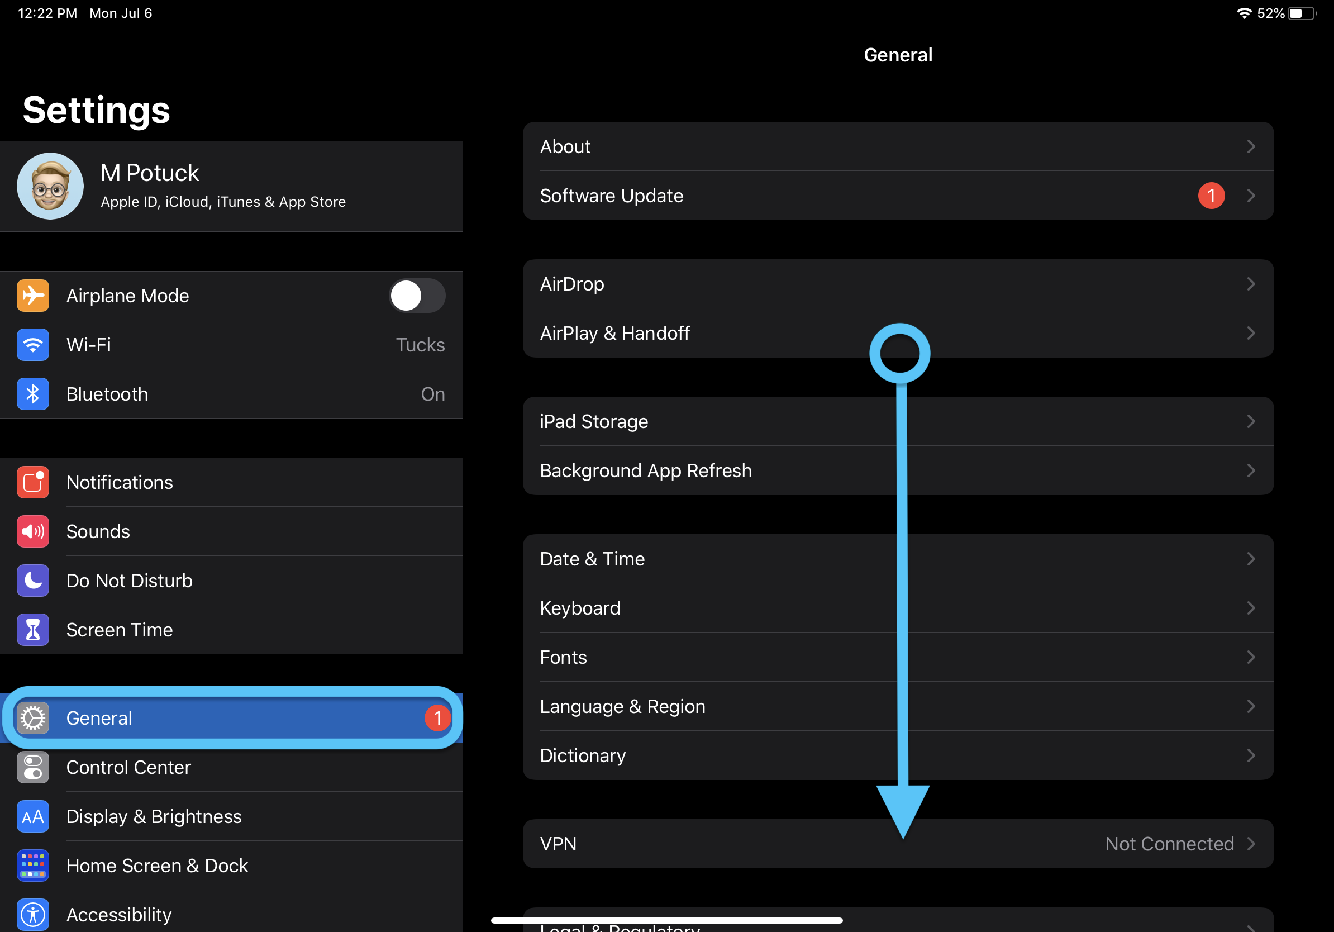Image resolution: width=1334 pixels, height=932 pixels.
Task: Open the Screen Time settings
Action: [x=117, y=630]
